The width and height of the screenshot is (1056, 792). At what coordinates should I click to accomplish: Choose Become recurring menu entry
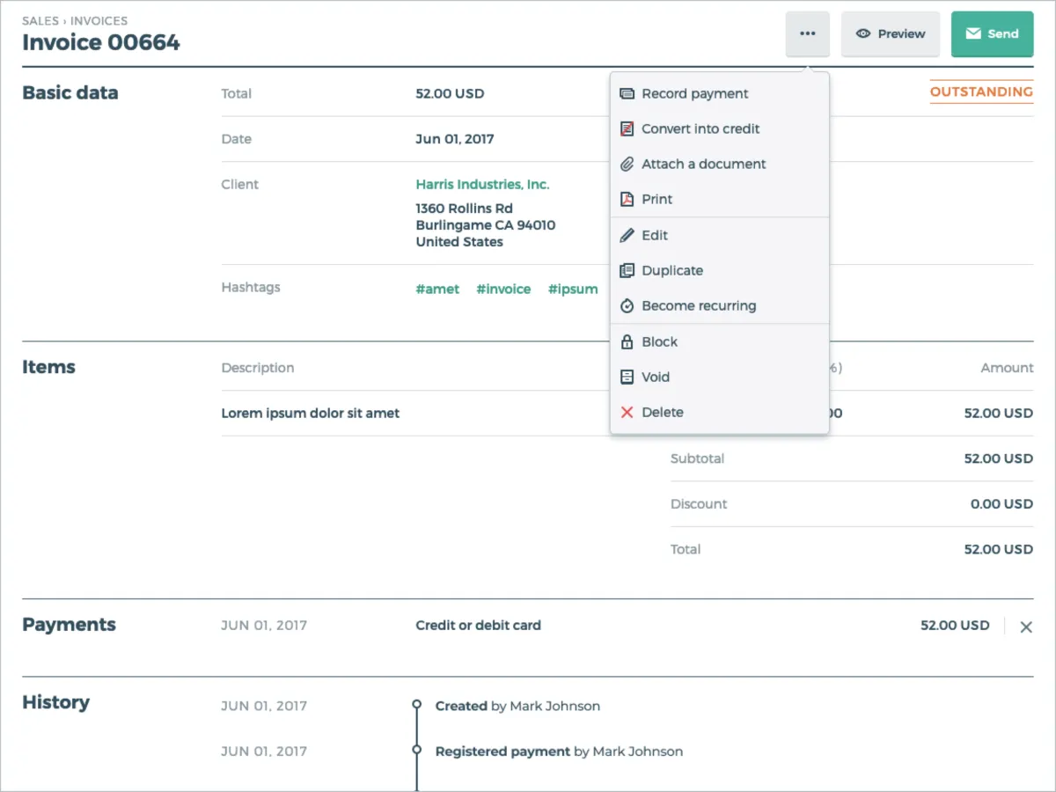pos(699,305)
